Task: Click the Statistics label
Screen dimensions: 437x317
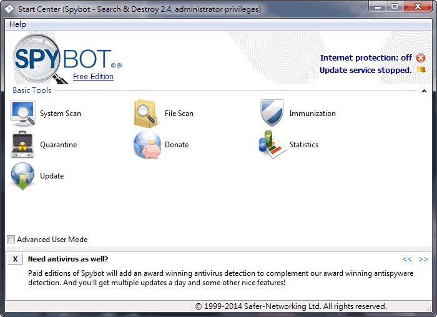Action: click(x=304, y=145)
